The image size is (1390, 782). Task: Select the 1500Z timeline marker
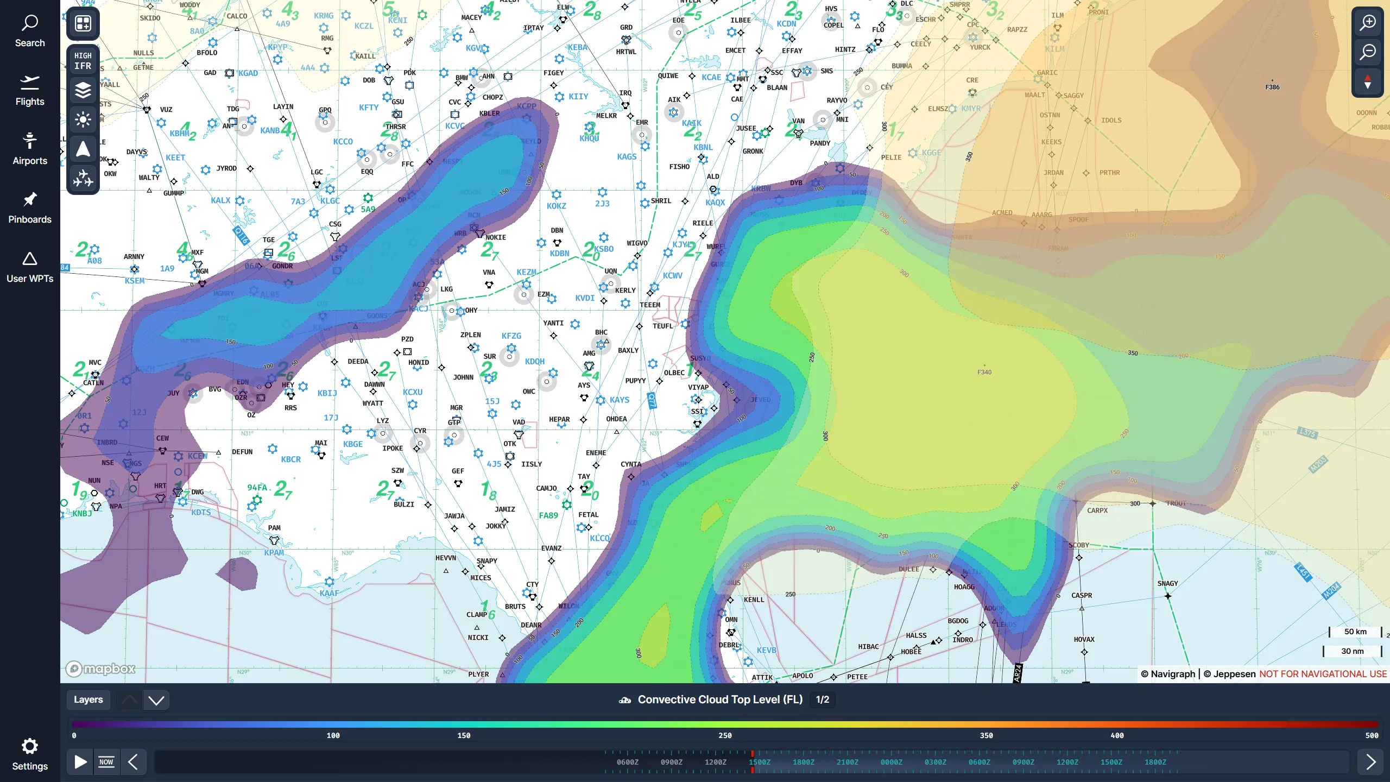tap(760, 761)
